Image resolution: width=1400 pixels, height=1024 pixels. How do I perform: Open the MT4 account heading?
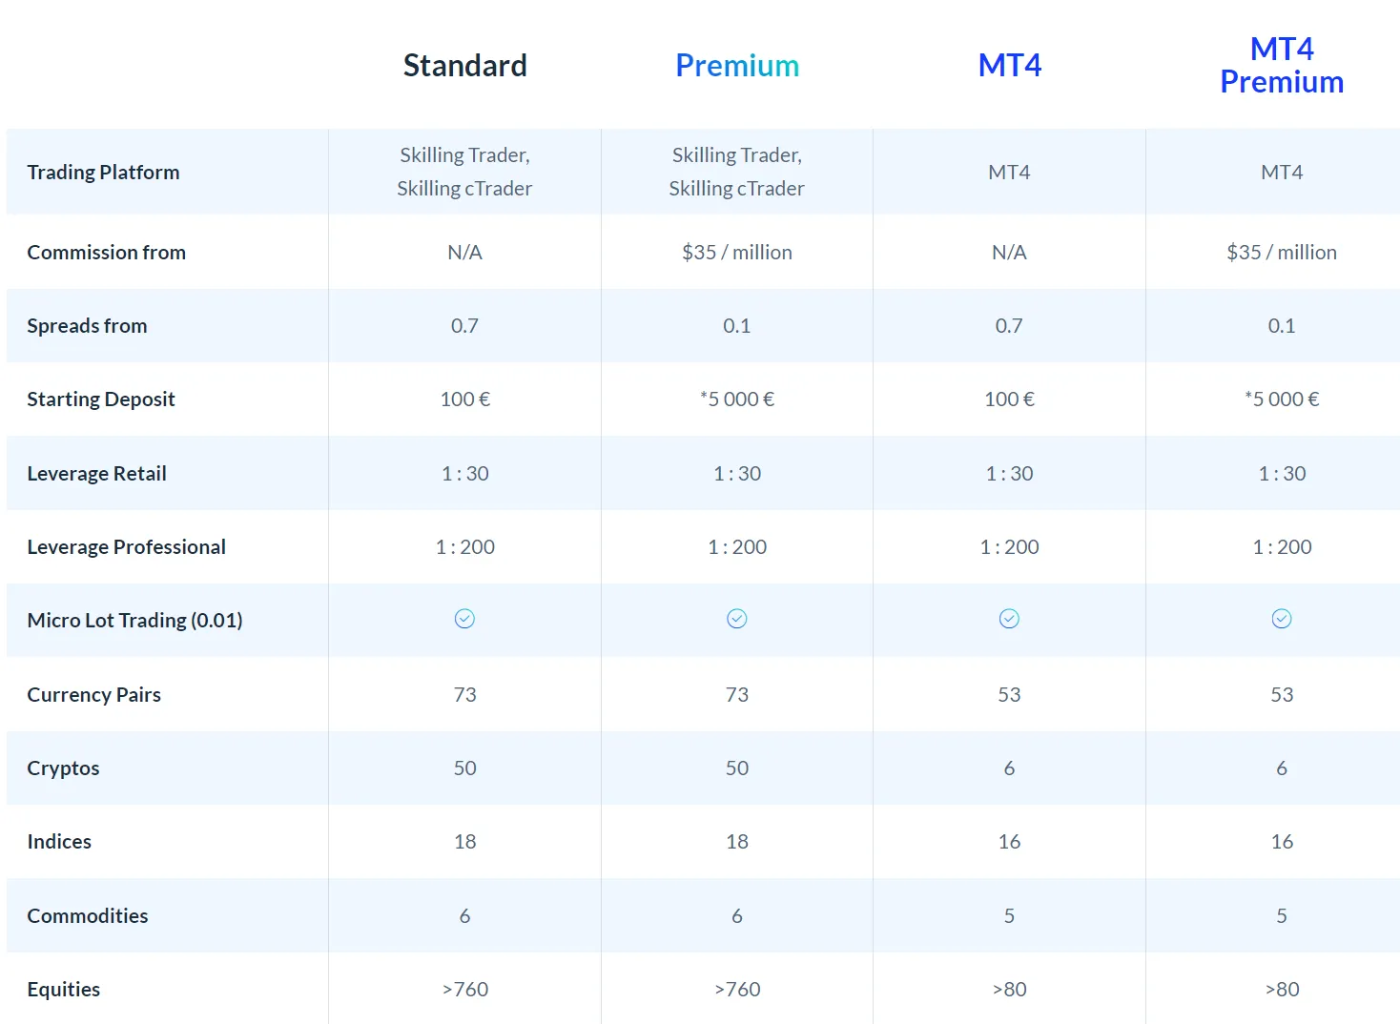coord(1010,66)
